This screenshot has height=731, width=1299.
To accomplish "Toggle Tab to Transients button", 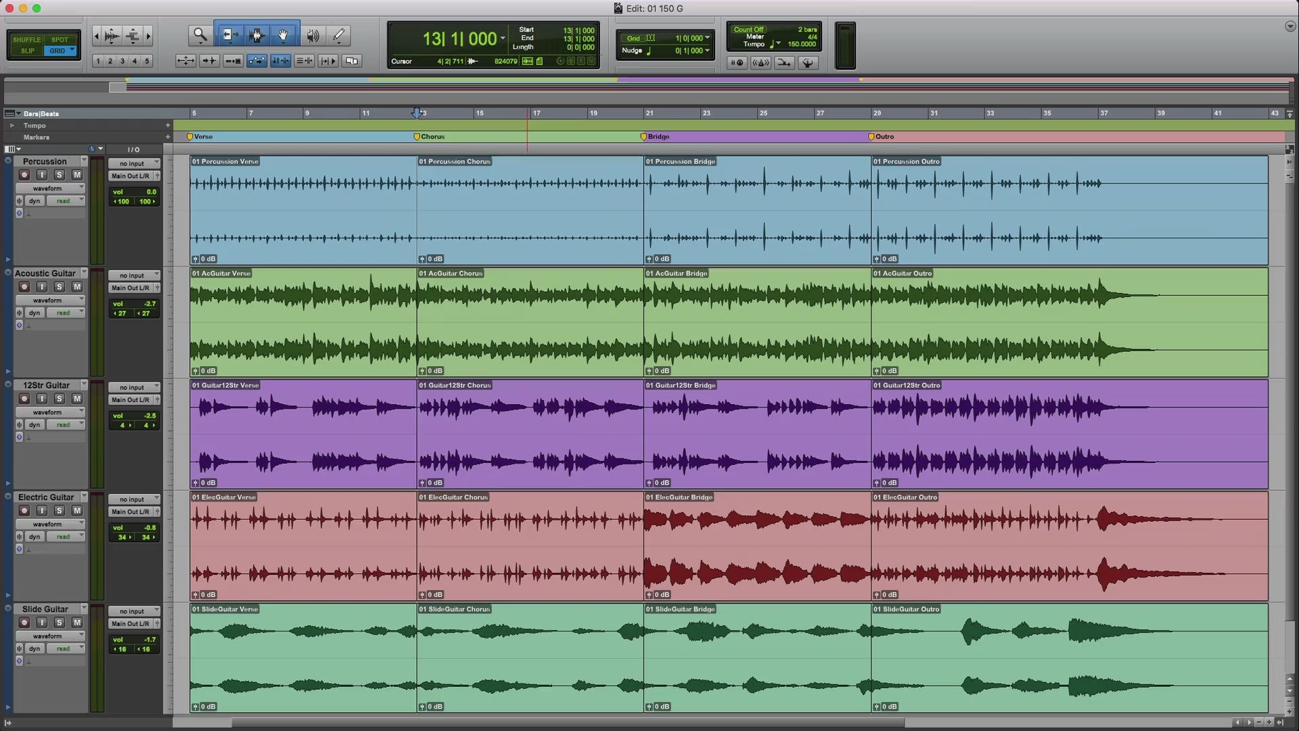I will pyautogui.click(x=209, y=61).
